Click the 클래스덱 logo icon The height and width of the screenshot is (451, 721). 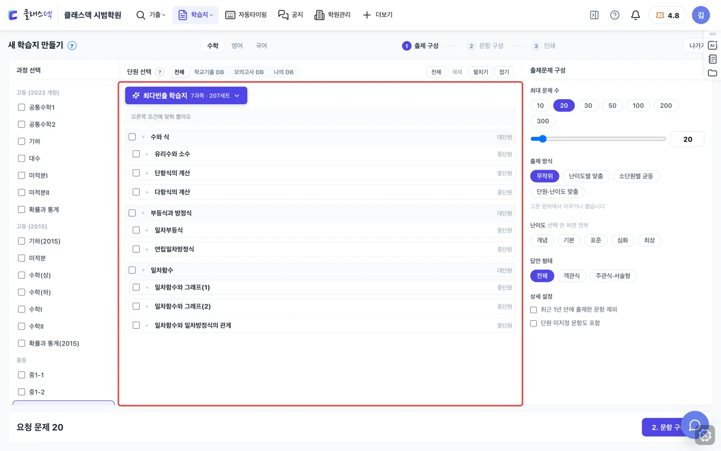pyautogui.click(x=13, y=15)
